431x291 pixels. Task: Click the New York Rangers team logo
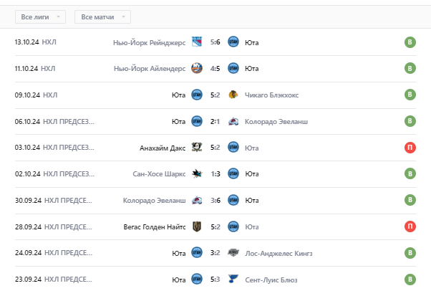197,42
